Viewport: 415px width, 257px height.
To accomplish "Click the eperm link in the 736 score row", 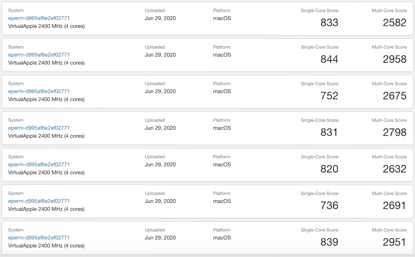I will click(x=39, y=201).
